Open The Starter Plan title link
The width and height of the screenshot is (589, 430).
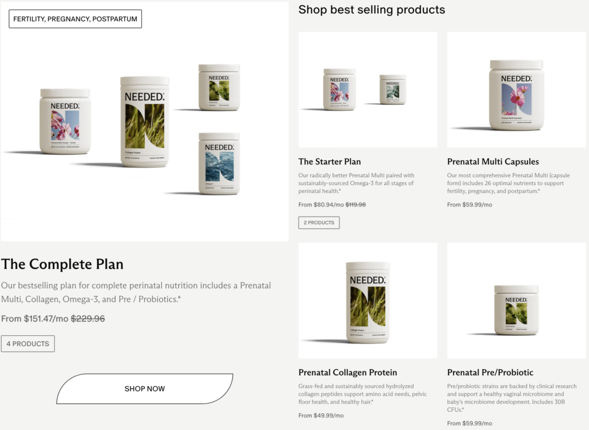coord(330,162)
